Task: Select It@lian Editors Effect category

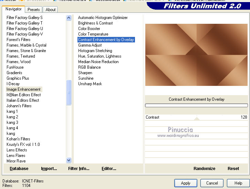Action: tap(24, 95)
